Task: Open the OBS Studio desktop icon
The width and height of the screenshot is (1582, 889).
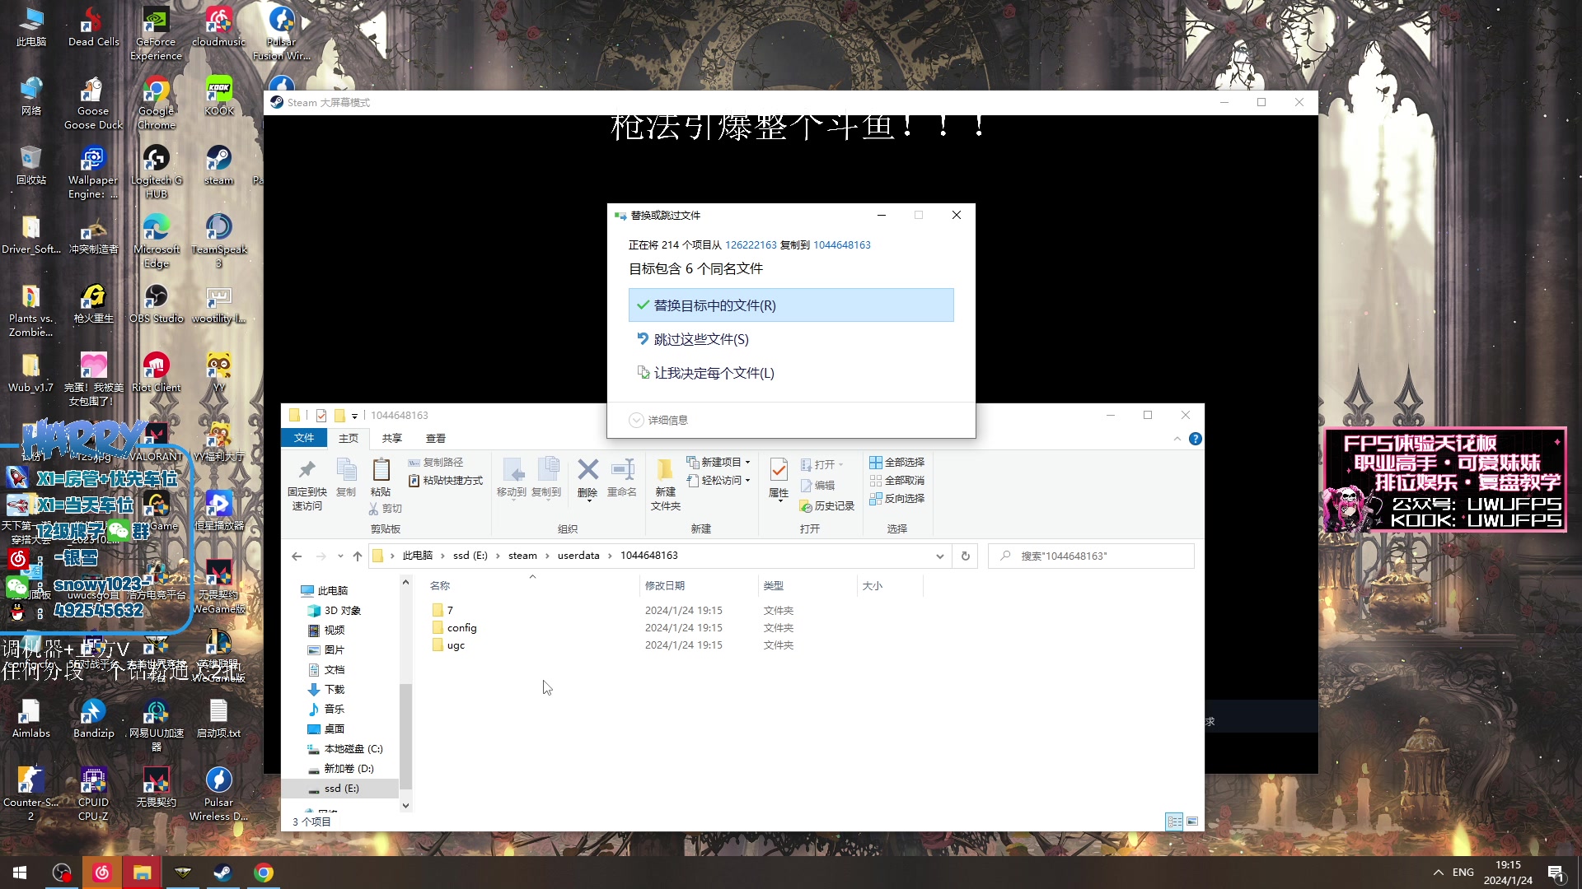Action: (157, 304)
